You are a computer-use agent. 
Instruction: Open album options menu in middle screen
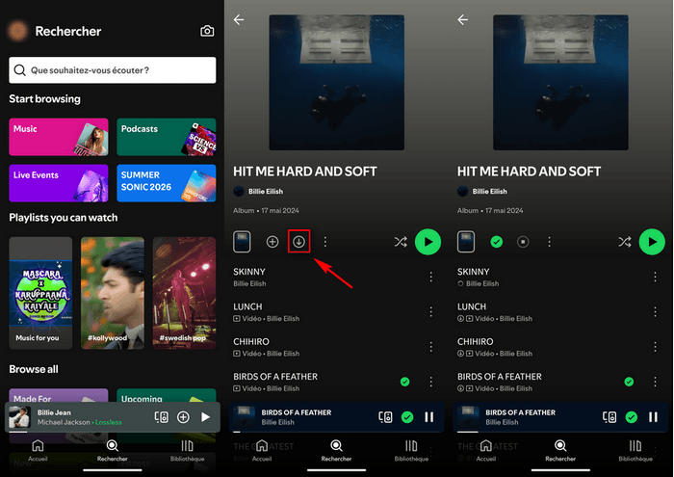325,242
